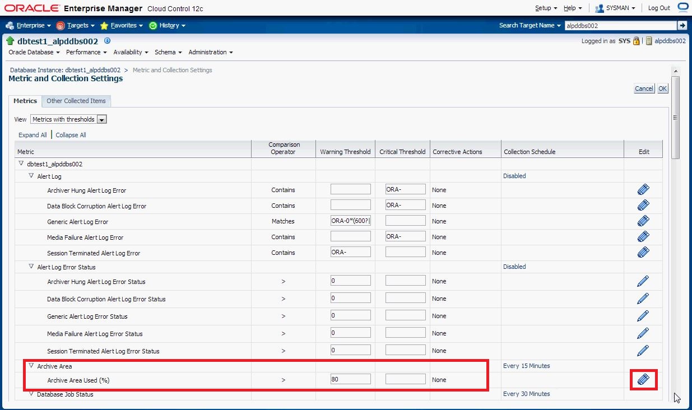Viewport: 692px width, 410px height.
Task: Click Session Terminated Alert Log Error warning field
Action: pyautogui.click(x=351, y=252)
